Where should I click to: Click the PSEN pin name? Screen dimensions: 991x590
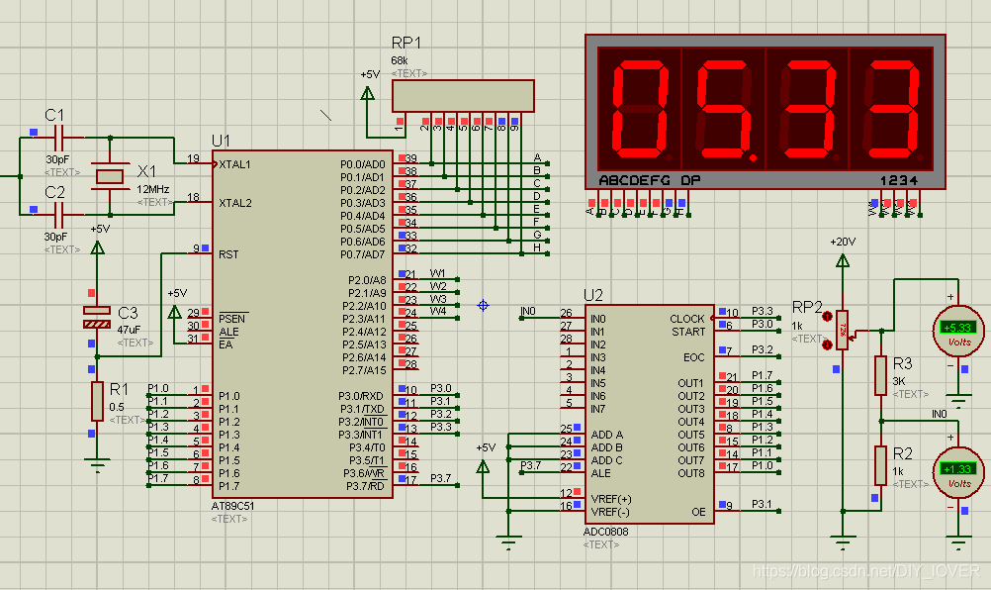[232, 319]
